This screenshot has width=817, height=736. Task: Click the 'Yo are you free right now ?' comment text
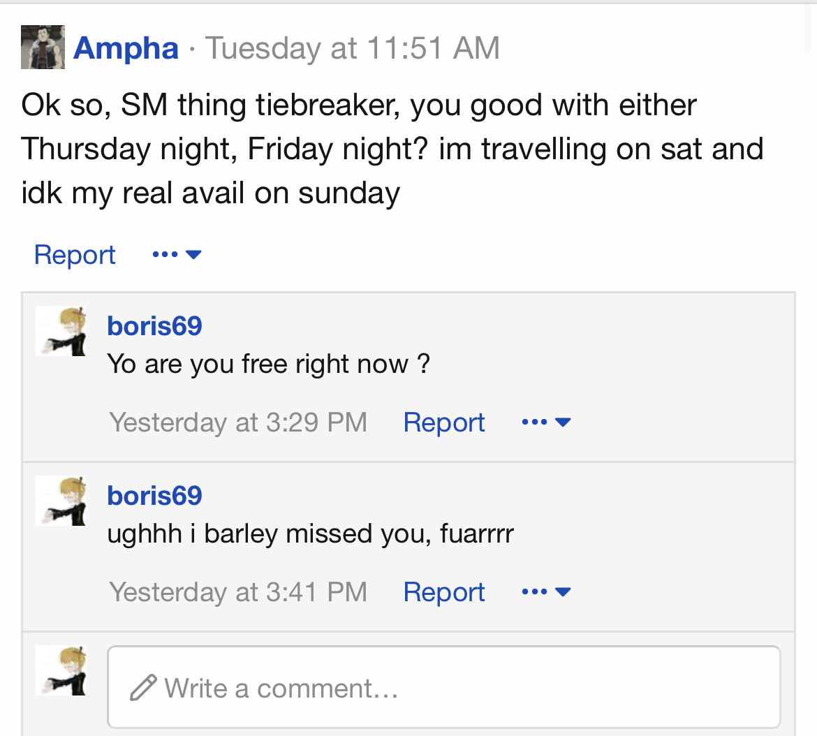click(x=268, y=364)
